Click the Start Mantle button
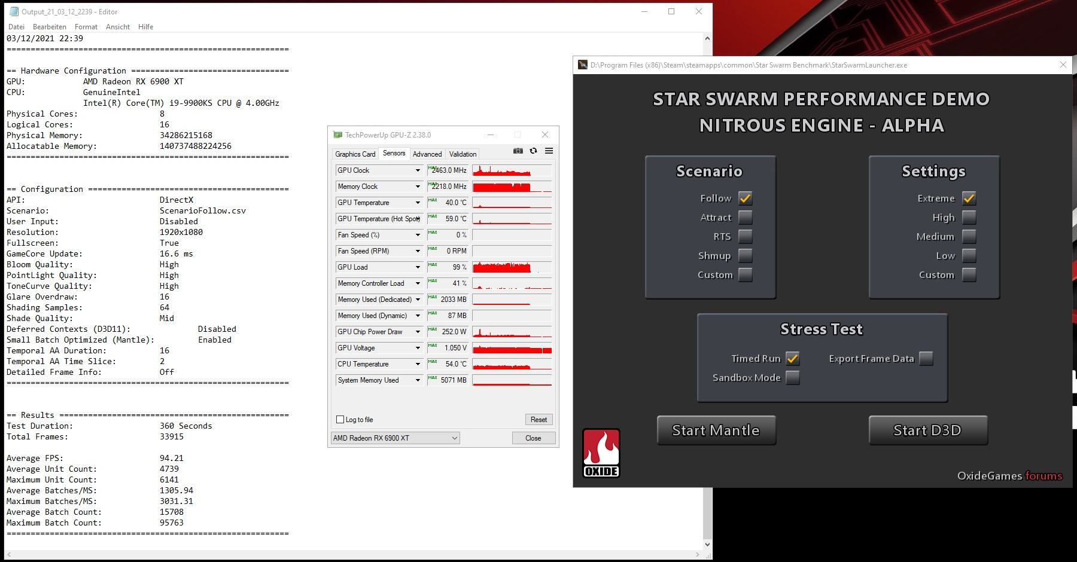Screen dimensions: 1077x562 coord(716,430)
